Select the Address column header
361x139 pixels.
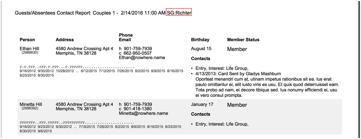click(65, 40)
